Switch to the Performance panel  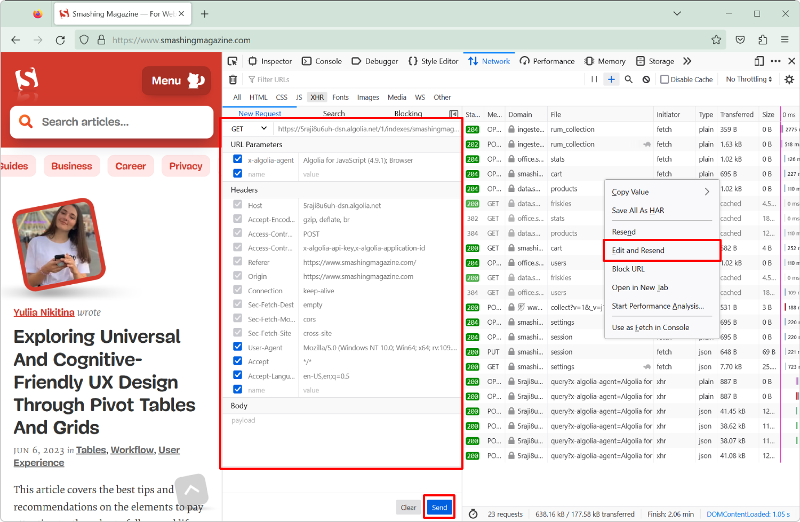coord(547,61)
